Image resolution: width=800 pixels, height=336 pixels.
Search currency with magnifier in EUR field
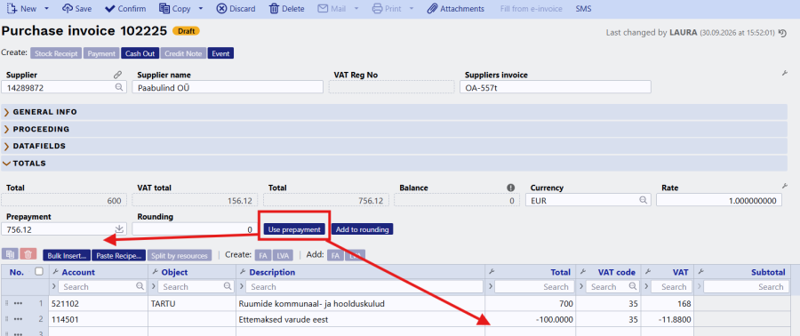click(x=644, y=200)
